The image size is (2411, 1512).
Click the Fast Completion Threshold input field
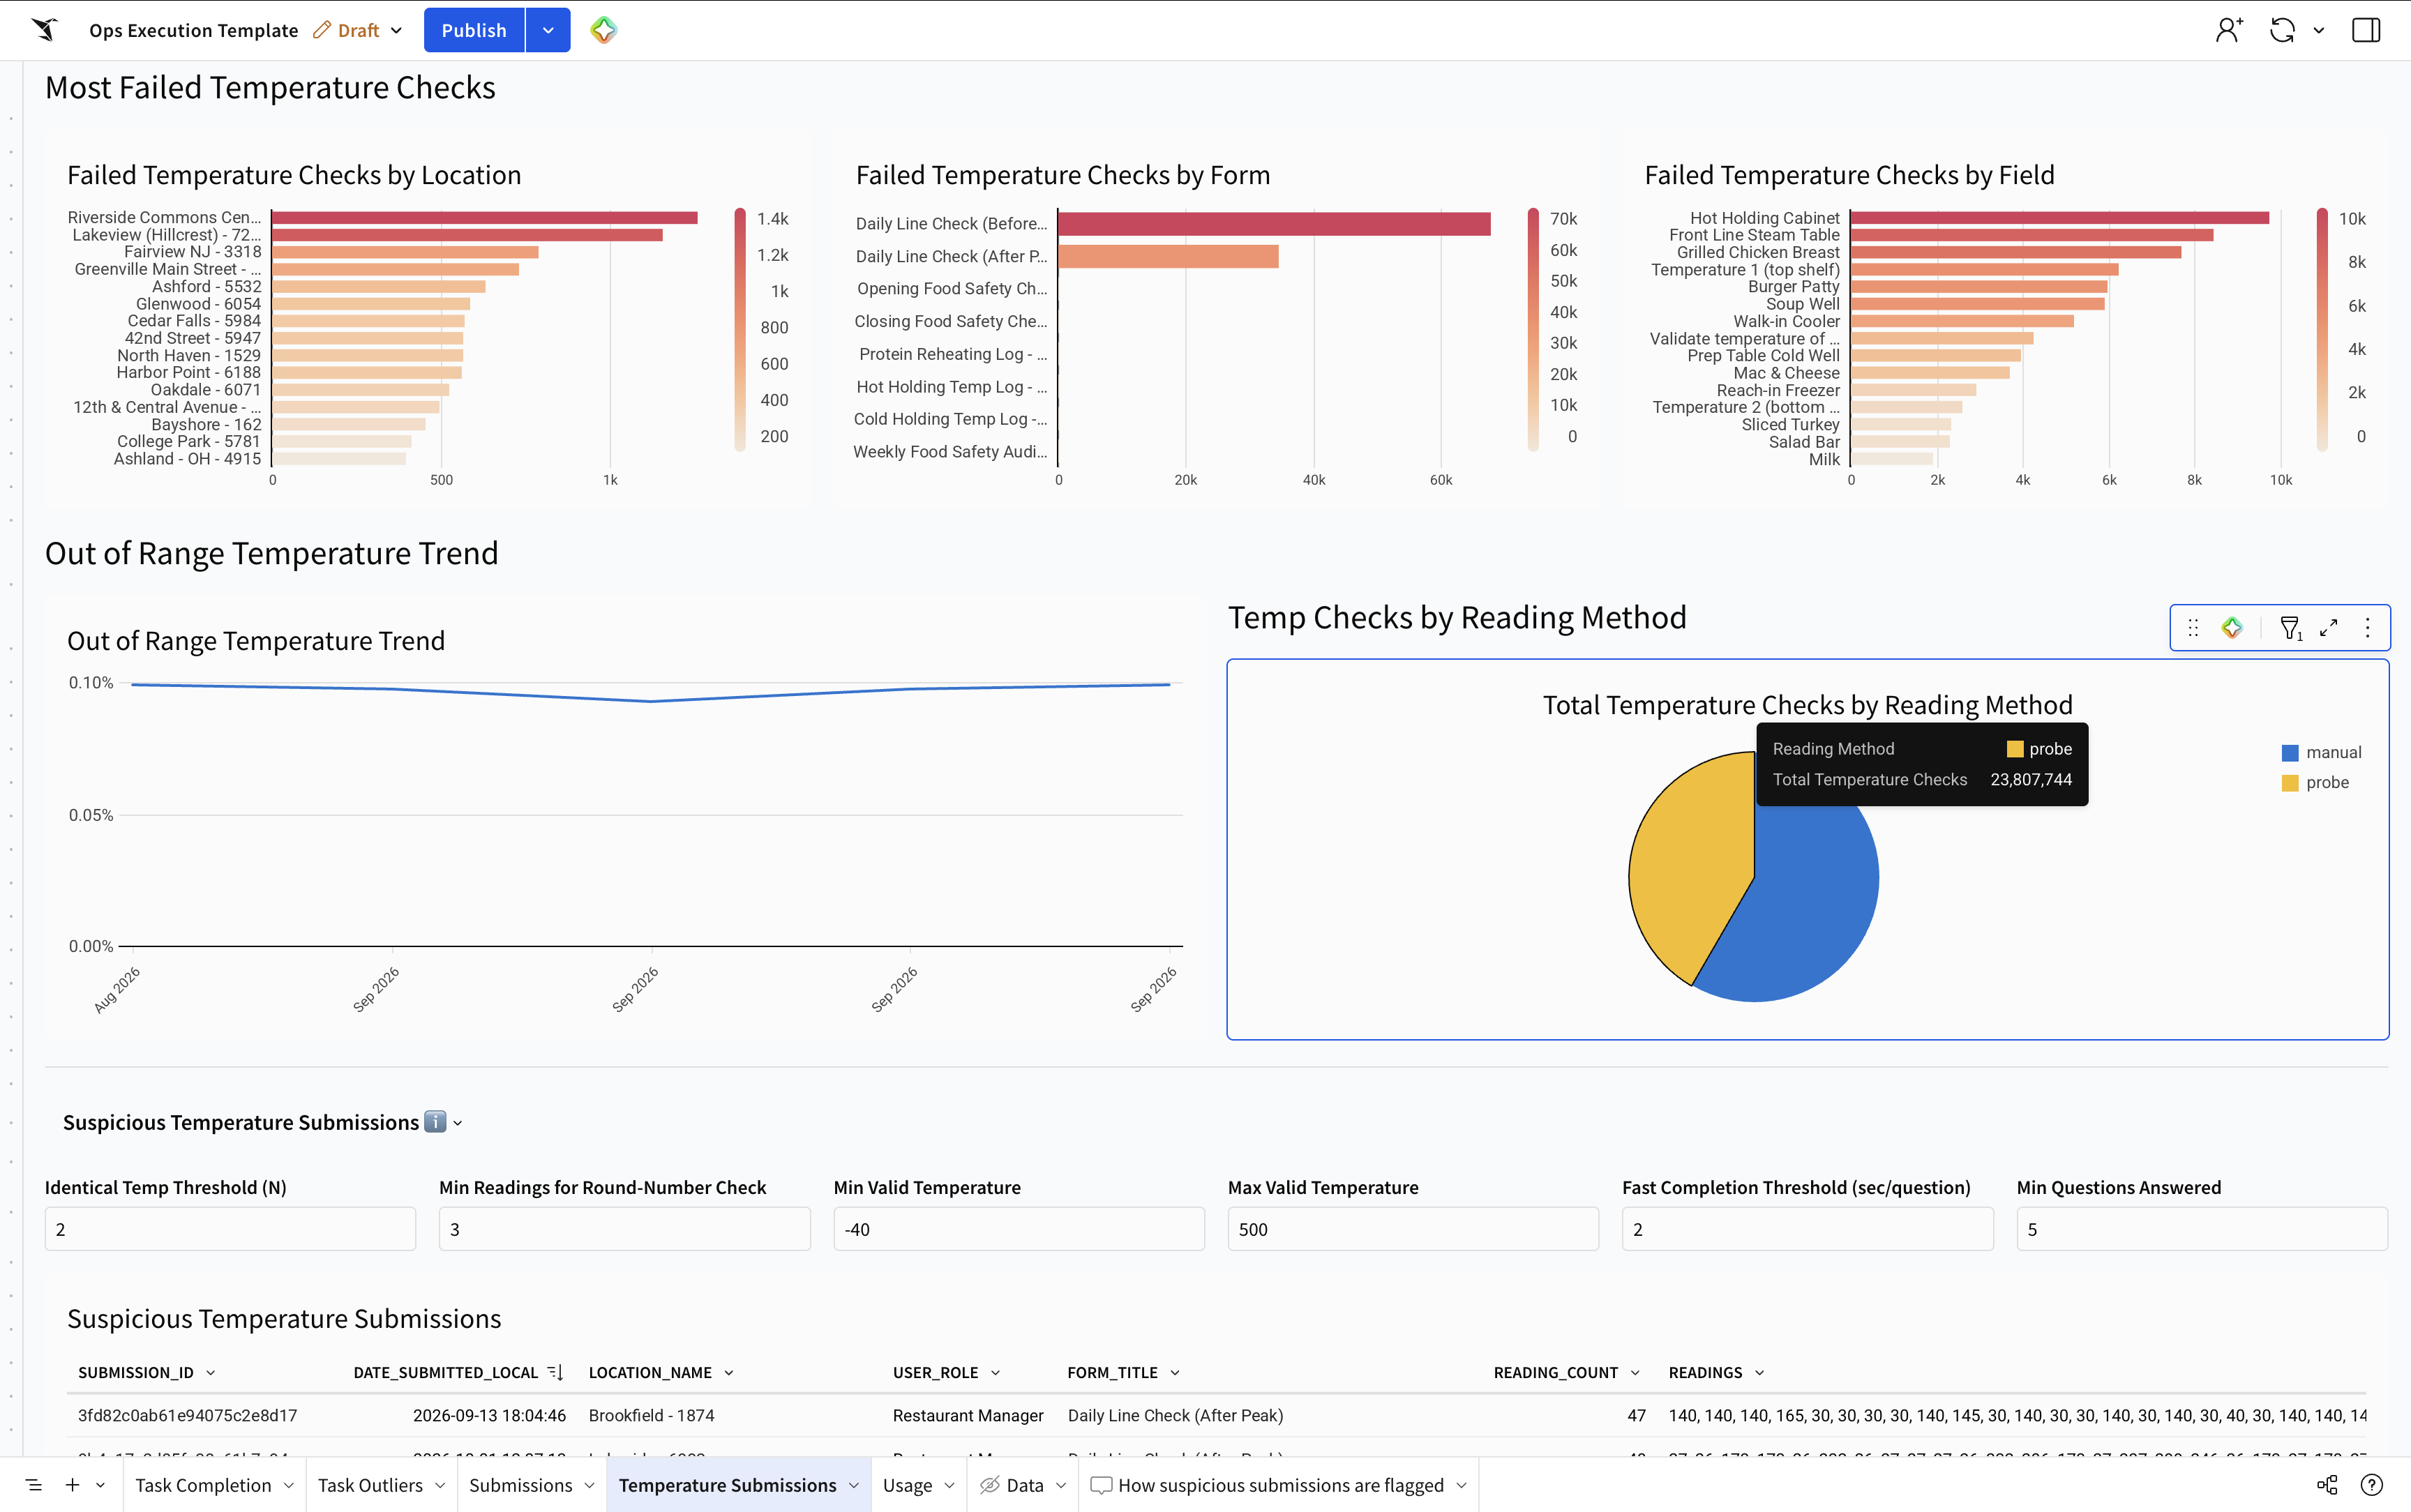tap(1807, 1229)
